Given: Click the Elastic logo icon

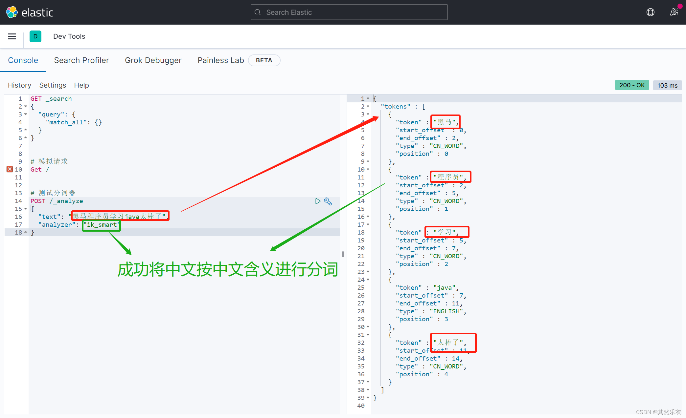Looking at the screenshot, I should tap(12, 12).
